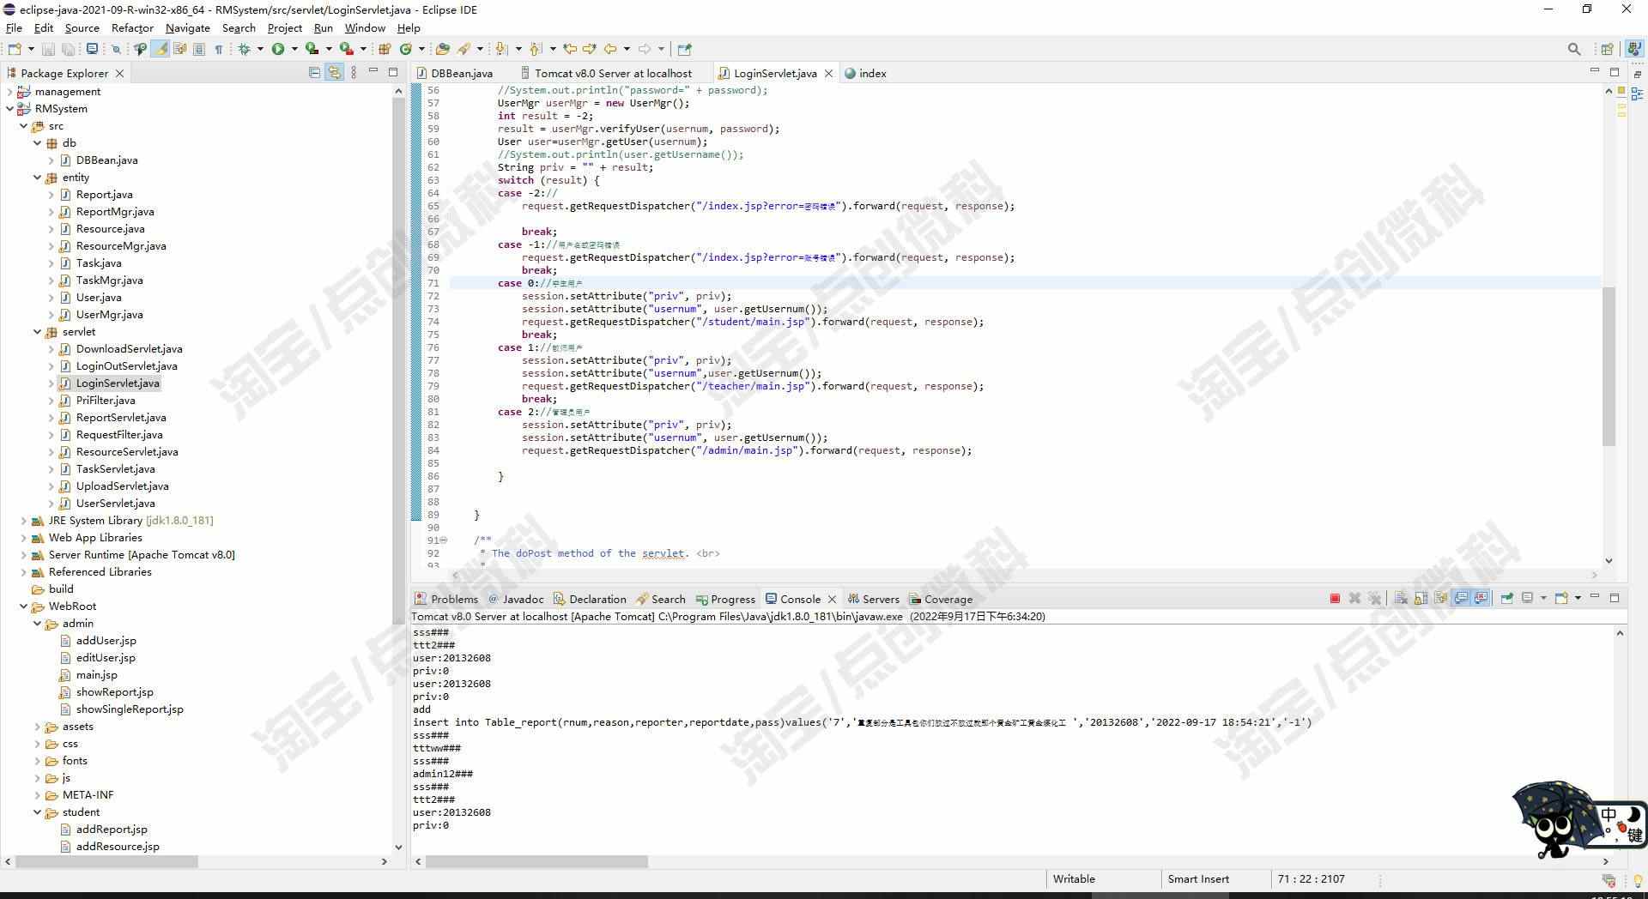This screenshot has height=899, width=1648.
Task: Open Package Explorer View Menu dots
Action: pos(354,73)
